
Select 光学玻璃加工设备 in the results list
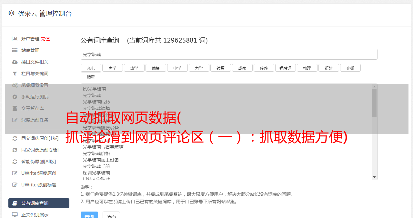(x=227, y=160)
